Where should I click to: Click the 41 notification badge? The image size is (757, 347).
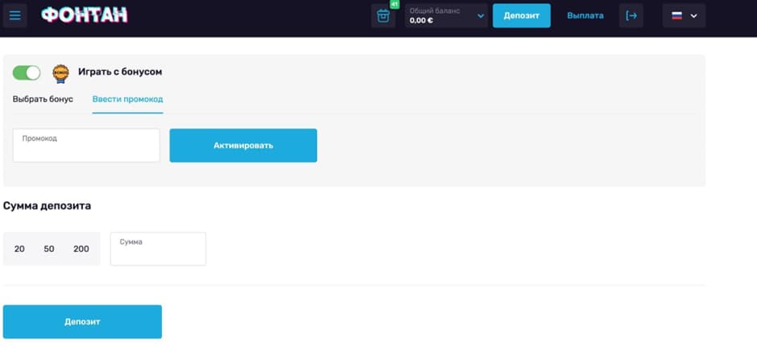pyautogui.click(x=395, y=4)
